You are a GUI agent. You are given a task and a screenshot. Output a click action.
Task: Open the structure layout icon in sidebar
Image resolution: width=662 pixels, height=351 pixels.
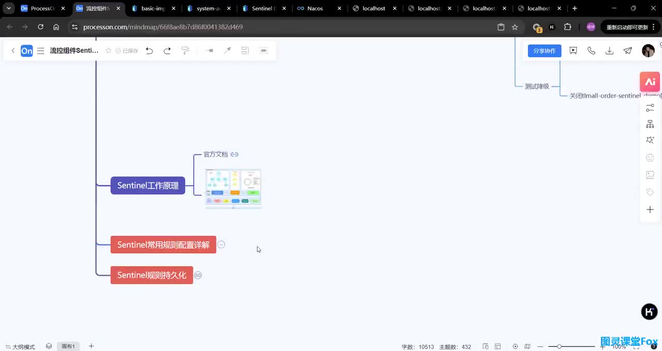(650, 124)
